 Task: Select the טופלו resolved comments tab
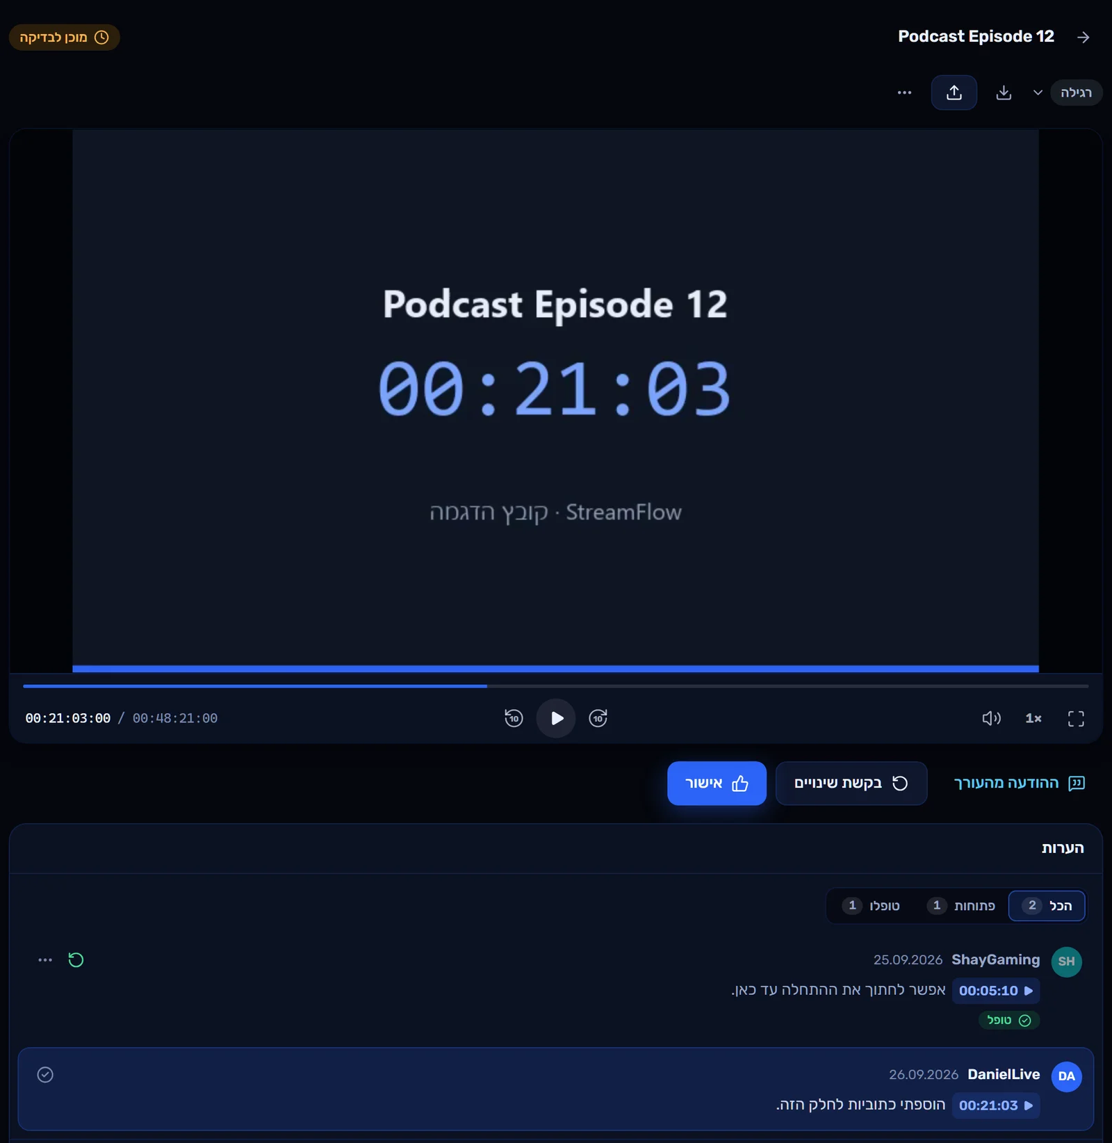pos(871,905)
